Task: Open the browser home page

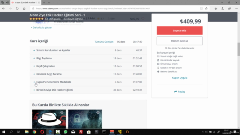Action: tap(24, 9)
